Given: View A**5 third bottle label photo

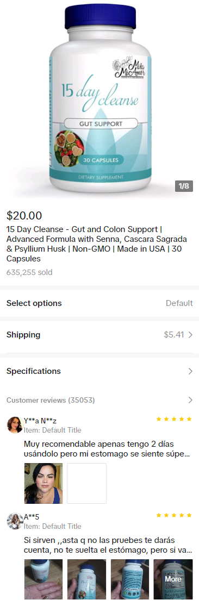Looking at the screenshot, I should pos(130,579).
